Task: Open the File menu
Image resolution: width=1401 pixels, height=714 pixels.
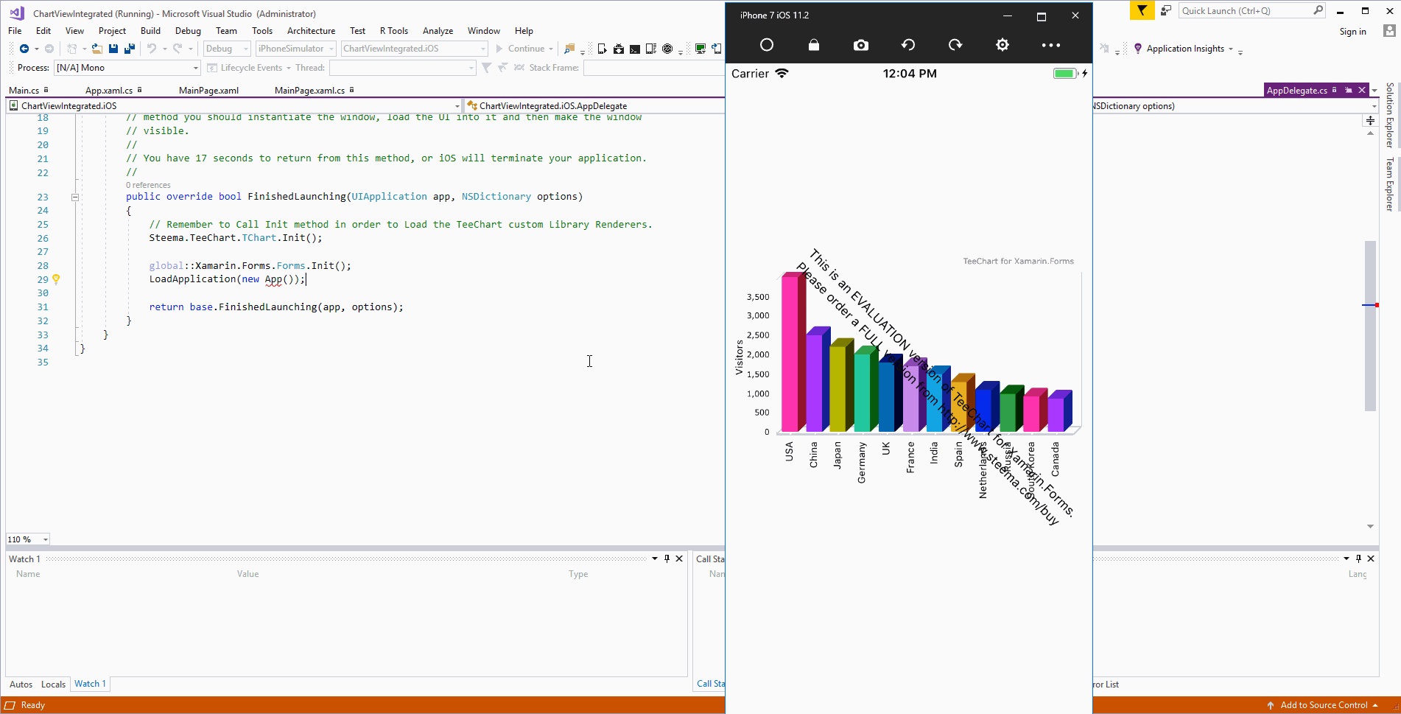Action: tap(15, 31)
